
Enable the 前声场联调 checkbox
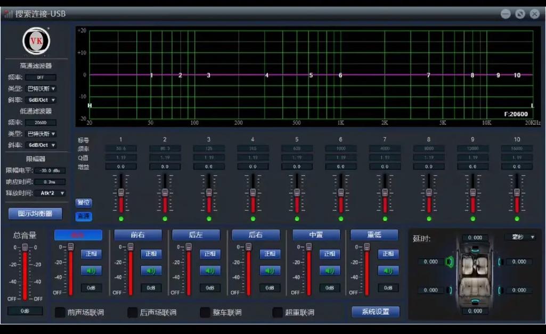coord(60,312)
